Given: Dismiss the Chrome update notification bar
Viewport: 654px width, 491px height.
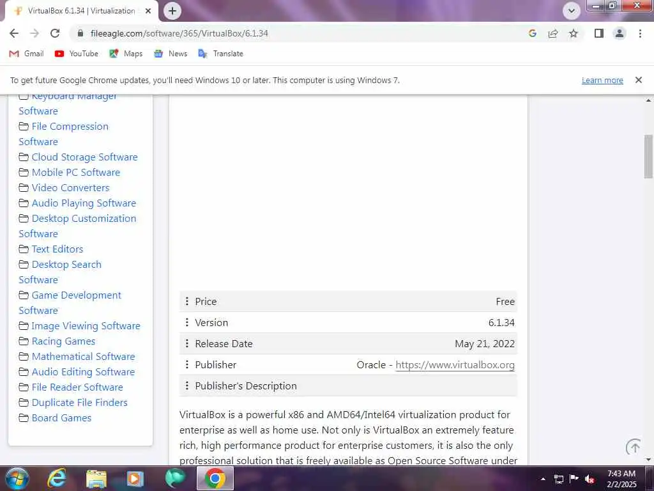Looking at the screenshot, I should (638, 80).
